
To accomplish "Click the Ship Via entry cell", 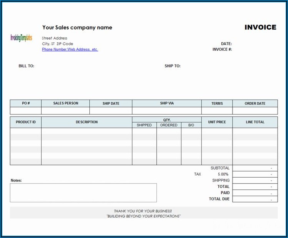I will pos(167,111).
